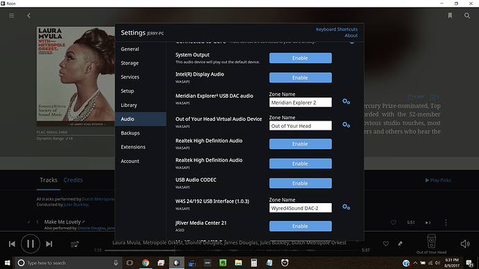Click Cortana microphone icon
The height and width of the screenshot is (269, 479).
(116, 263)
